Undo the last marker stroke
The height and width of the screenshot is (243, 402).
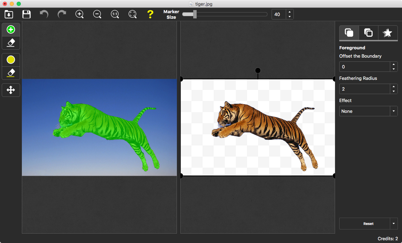pyautogui.click(x=44, y=14)
